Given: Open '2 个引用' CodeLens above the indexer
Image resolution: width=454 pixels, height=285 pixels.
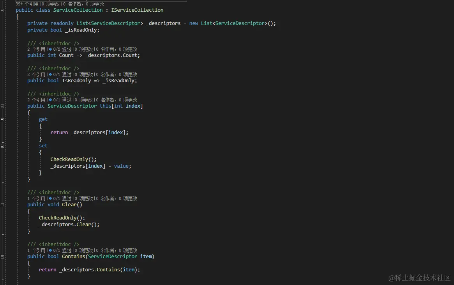Looking at the screenshot, I should tap(36, 100).
